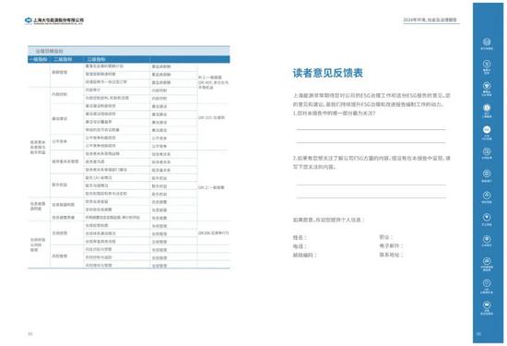Click the highlighted solid-white circle sidebar icon
Image resolution: width=507 pixels, height=346 pixels.
click(x=487, y=129)
